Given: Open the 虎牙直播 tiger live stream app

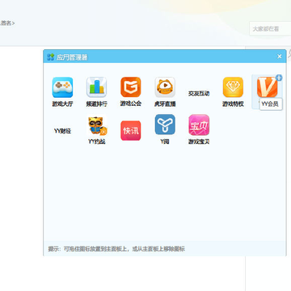Looking at the screenshot, I should 165,87.
